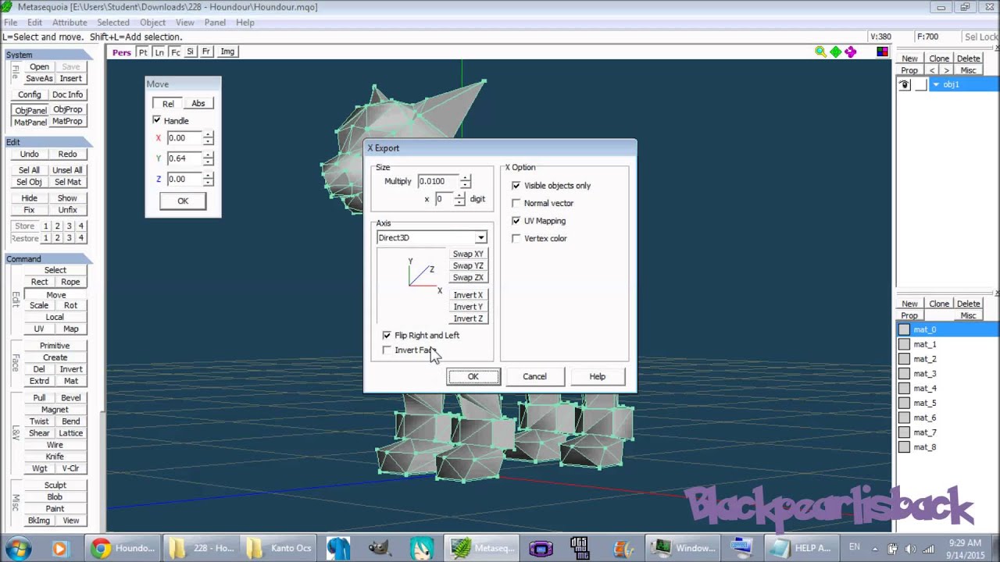Screen dimensions: 1000x562
Task: Click Cancel in X Export dialog
Action: (x=534, y=376)
